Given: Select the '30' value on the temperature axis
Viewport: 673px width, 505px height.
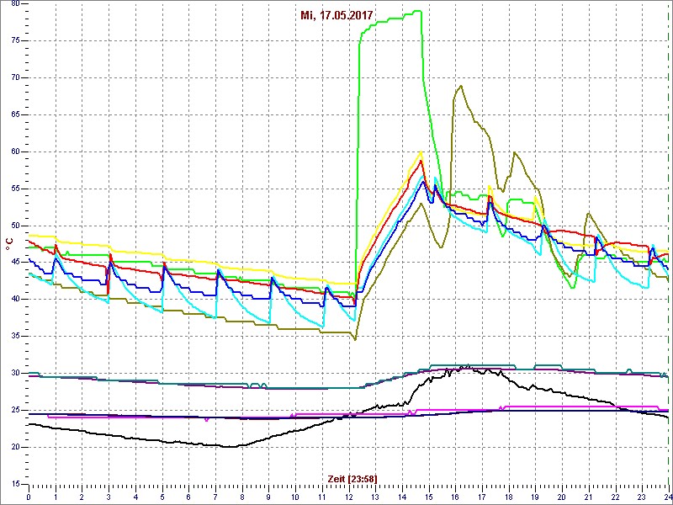Looking at the screenshot, I should [14, 373].
